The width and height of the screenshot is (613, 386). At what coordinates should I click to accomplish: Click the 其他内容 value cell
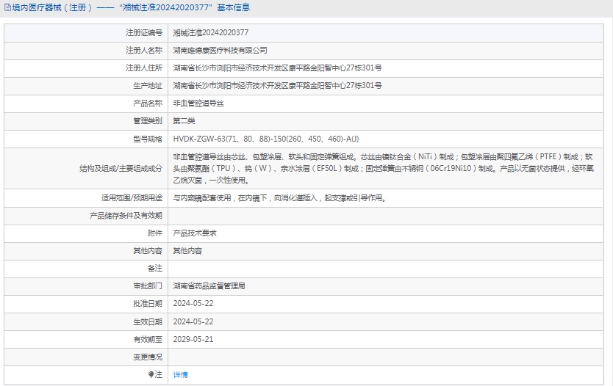tap(187, 250)
